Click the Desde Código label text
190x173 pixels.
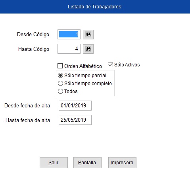point(33,35)
